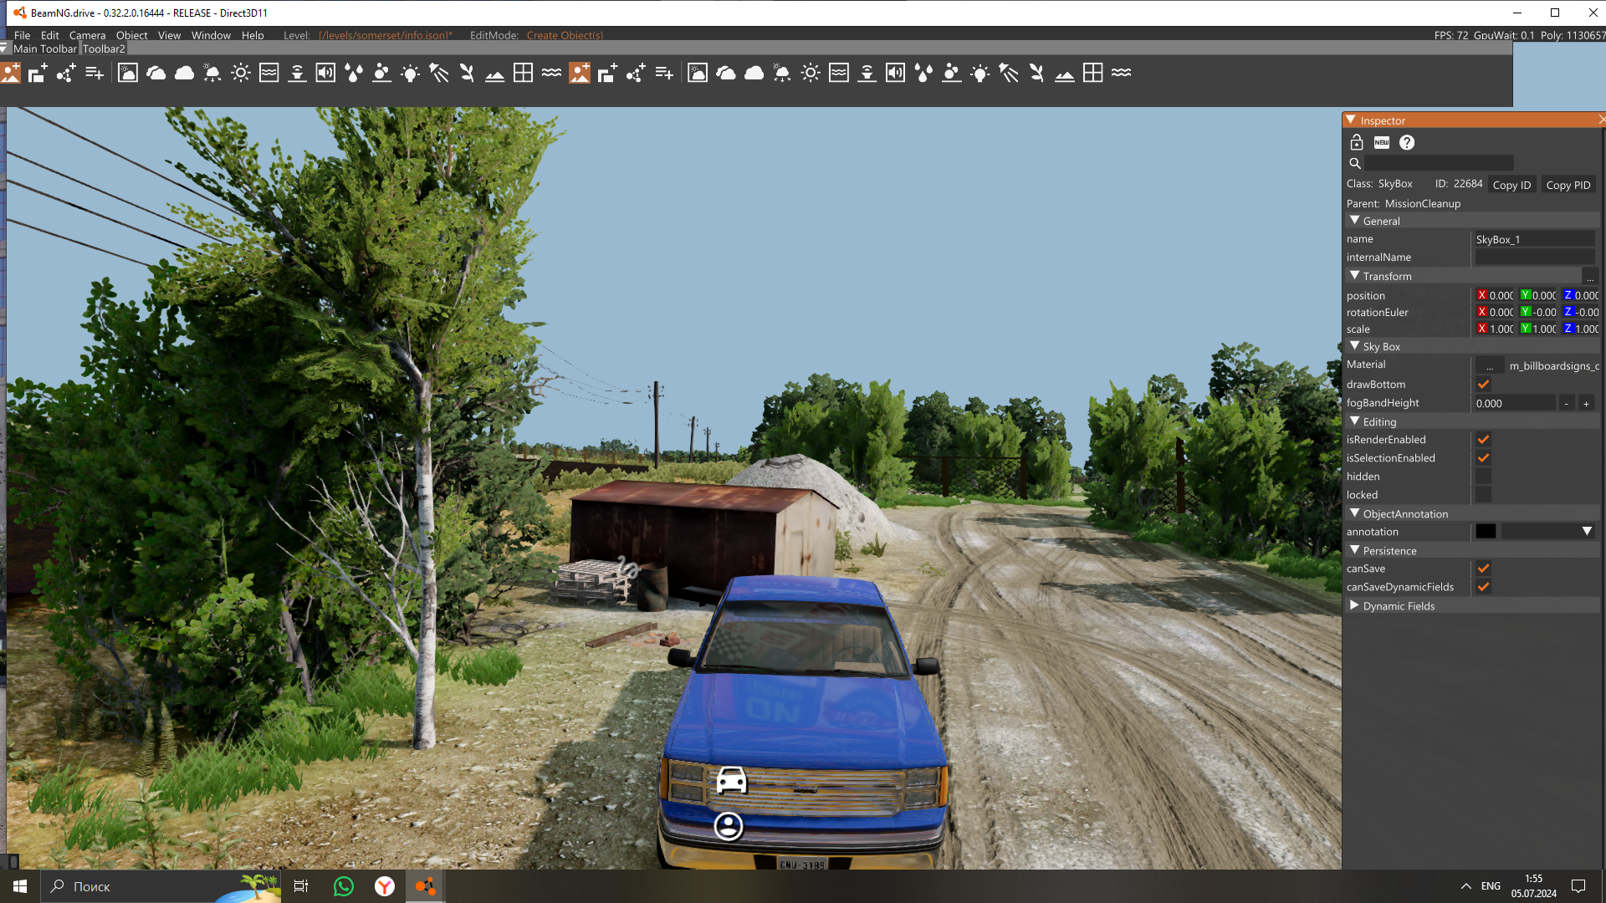Toggle the canSaveDynamicFields checkbox
The image size is (1606, 903).
[1483, 587]
